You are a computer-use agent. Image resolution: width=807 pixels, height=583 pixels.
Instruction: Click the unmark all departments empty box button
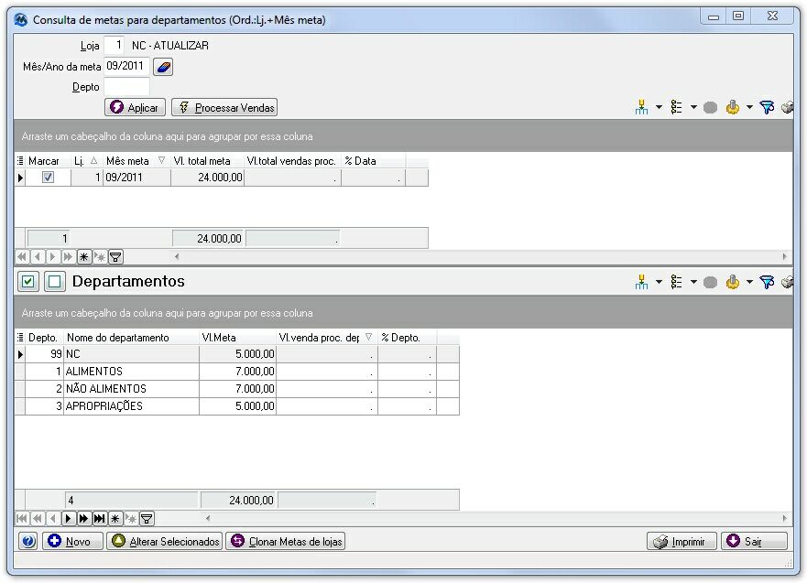coord(55,281)
